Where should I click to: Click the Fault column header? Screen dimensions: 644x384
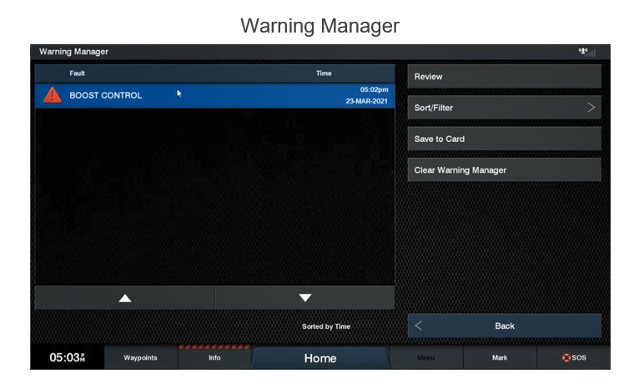coord(78,73)
